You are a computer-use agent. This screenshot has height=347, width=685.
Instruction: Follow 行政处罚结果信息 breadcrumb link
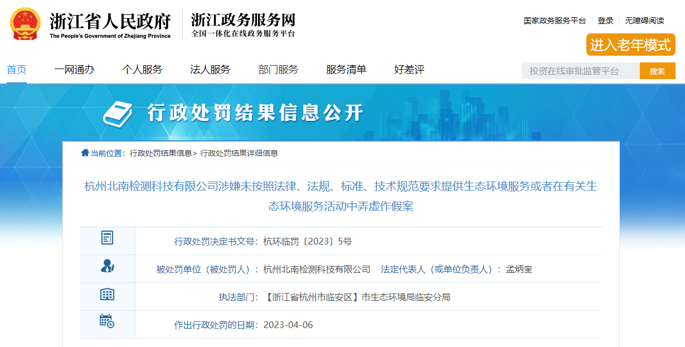(x=161, y=153)
